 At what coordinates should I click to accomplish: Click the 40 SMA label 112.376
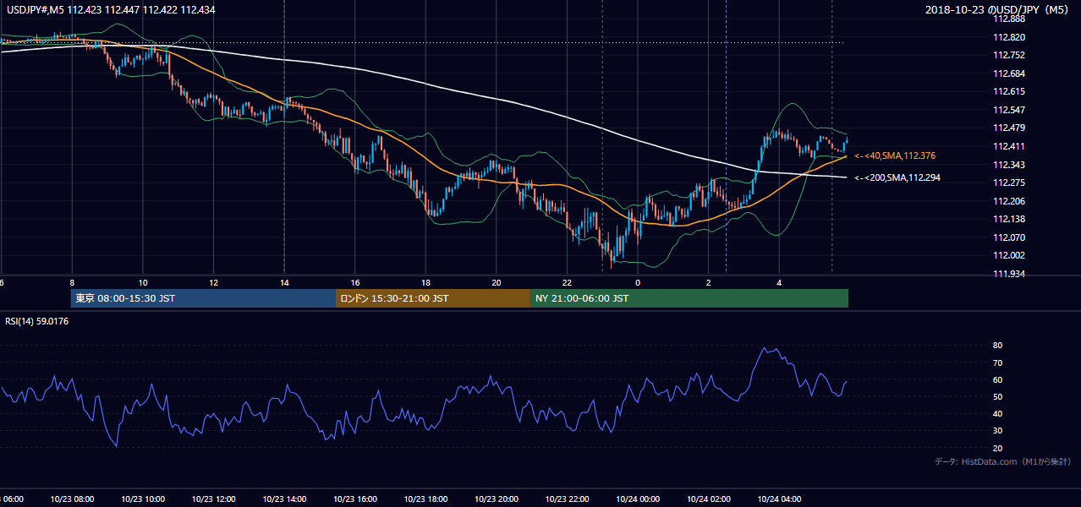894,156
